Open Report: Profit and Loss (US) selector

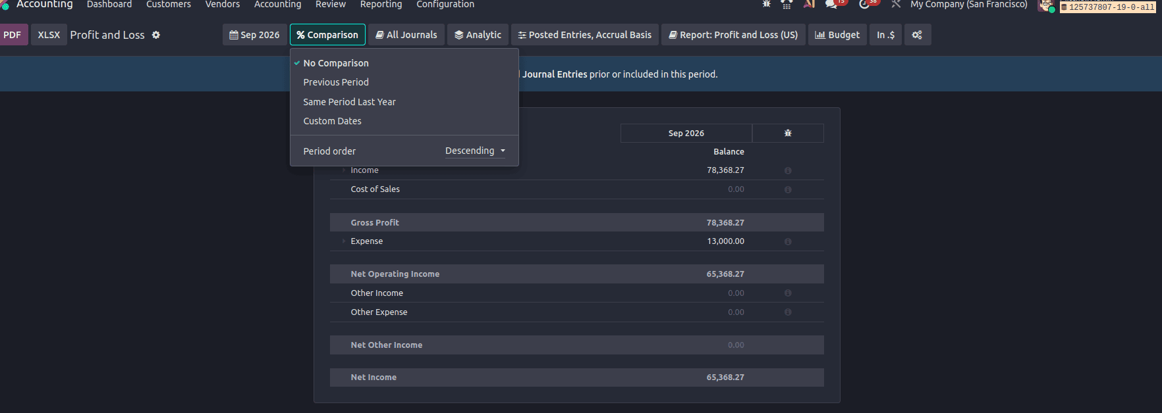coord(733,35)
